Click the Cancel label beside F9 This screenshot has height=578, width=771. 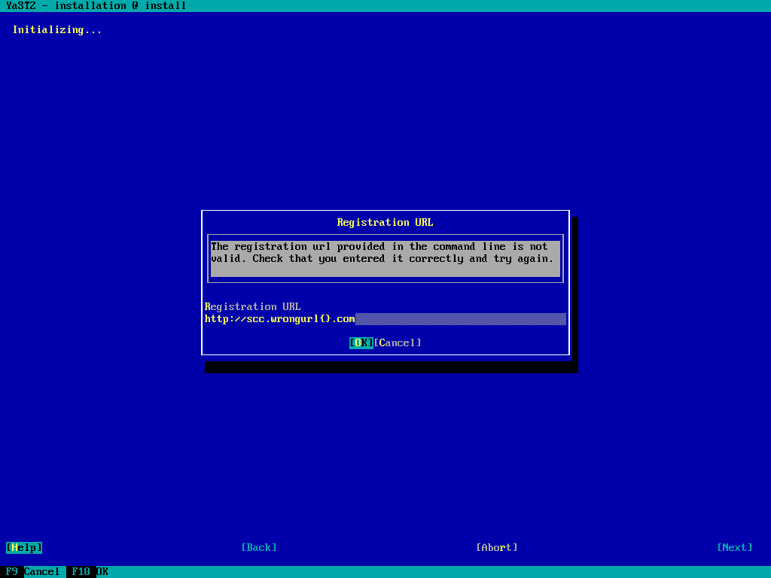click(42, 571)
